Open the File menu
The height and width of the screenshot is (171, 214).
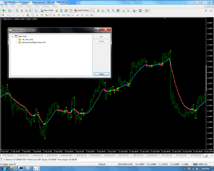(6, 6)
